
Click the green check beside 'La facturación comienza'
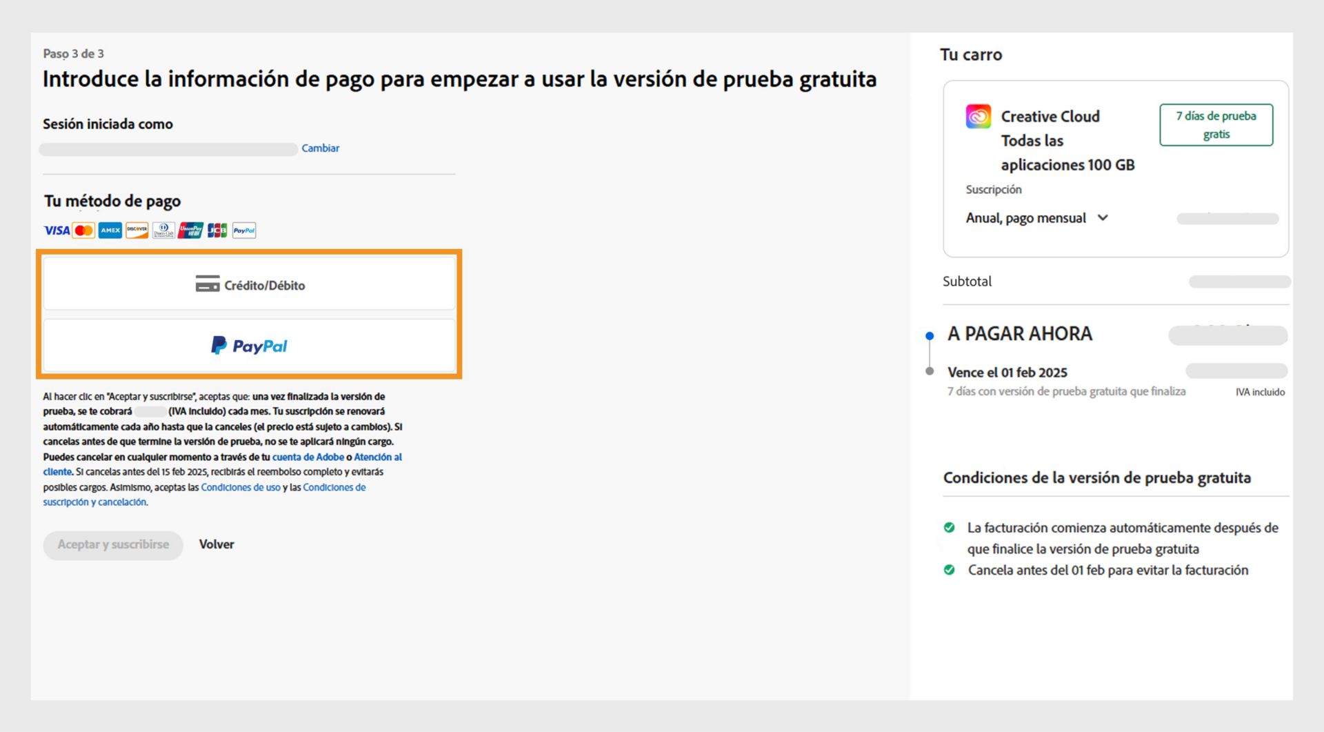coord(950,528)
